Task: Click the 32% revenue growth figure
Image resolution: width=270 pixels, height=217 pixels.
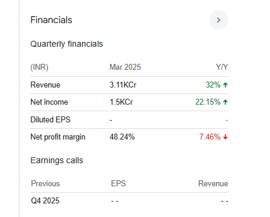Action: (213, 85)
